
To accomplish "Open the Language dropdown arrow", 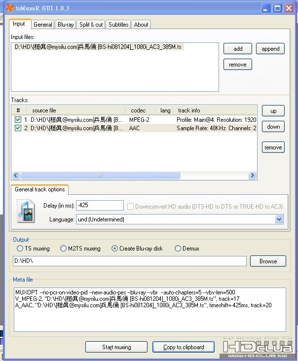I will 279,219.
